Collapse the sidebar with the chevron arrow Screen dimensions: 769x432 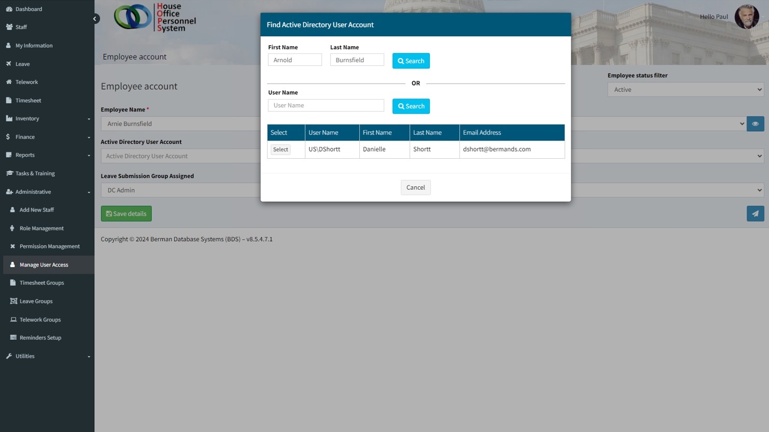(x=95, y=19)
